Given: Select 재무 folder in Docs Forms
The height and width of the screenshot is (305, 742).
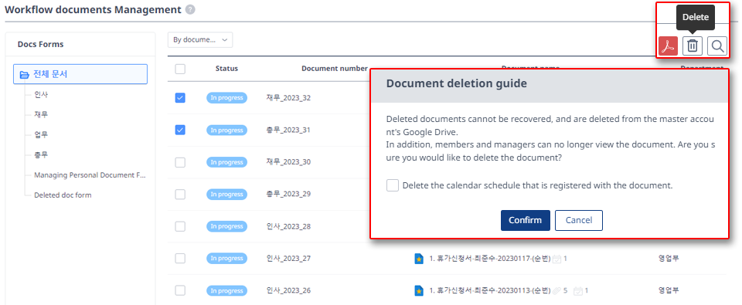Looking at the screenshot, I should (41, 114).
